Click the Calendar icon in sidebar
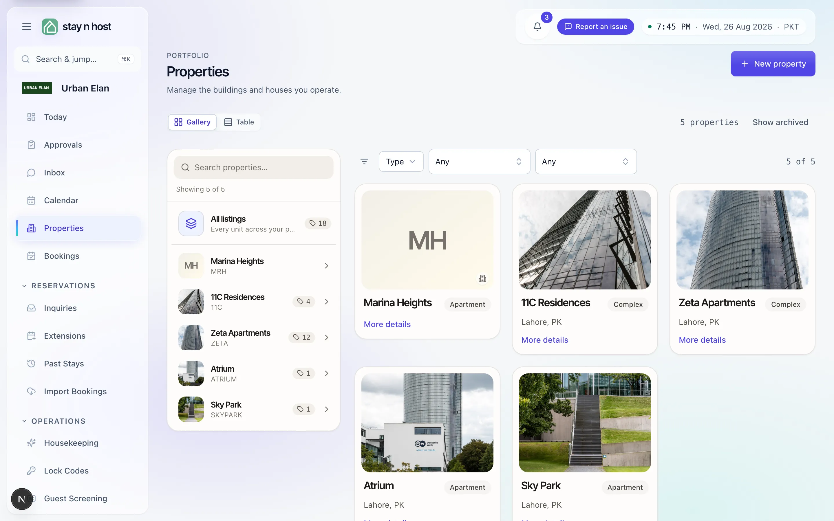 pyautogui.click(x=31, y=200)
